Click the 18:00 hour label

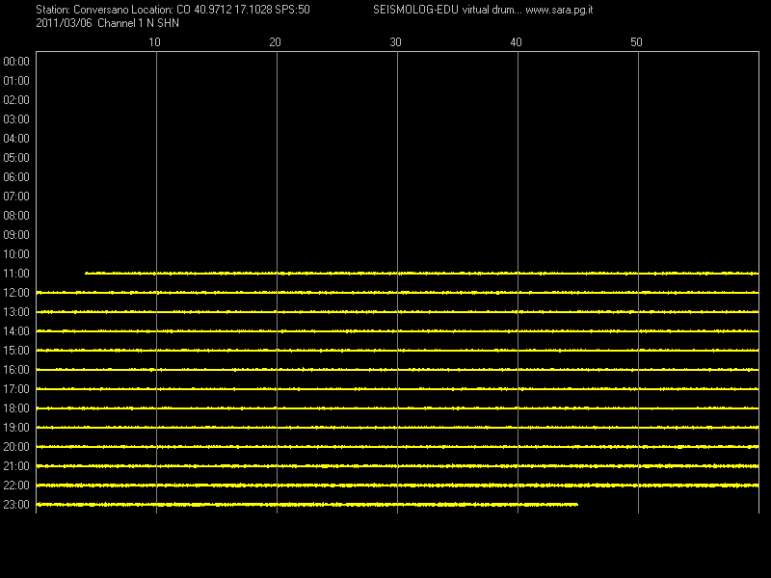point(16,408)
